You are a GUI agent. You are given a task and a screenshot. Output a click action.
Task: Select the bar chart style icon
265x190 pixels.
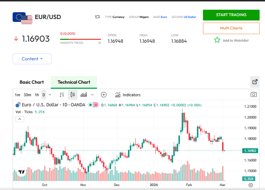(62, 95)
